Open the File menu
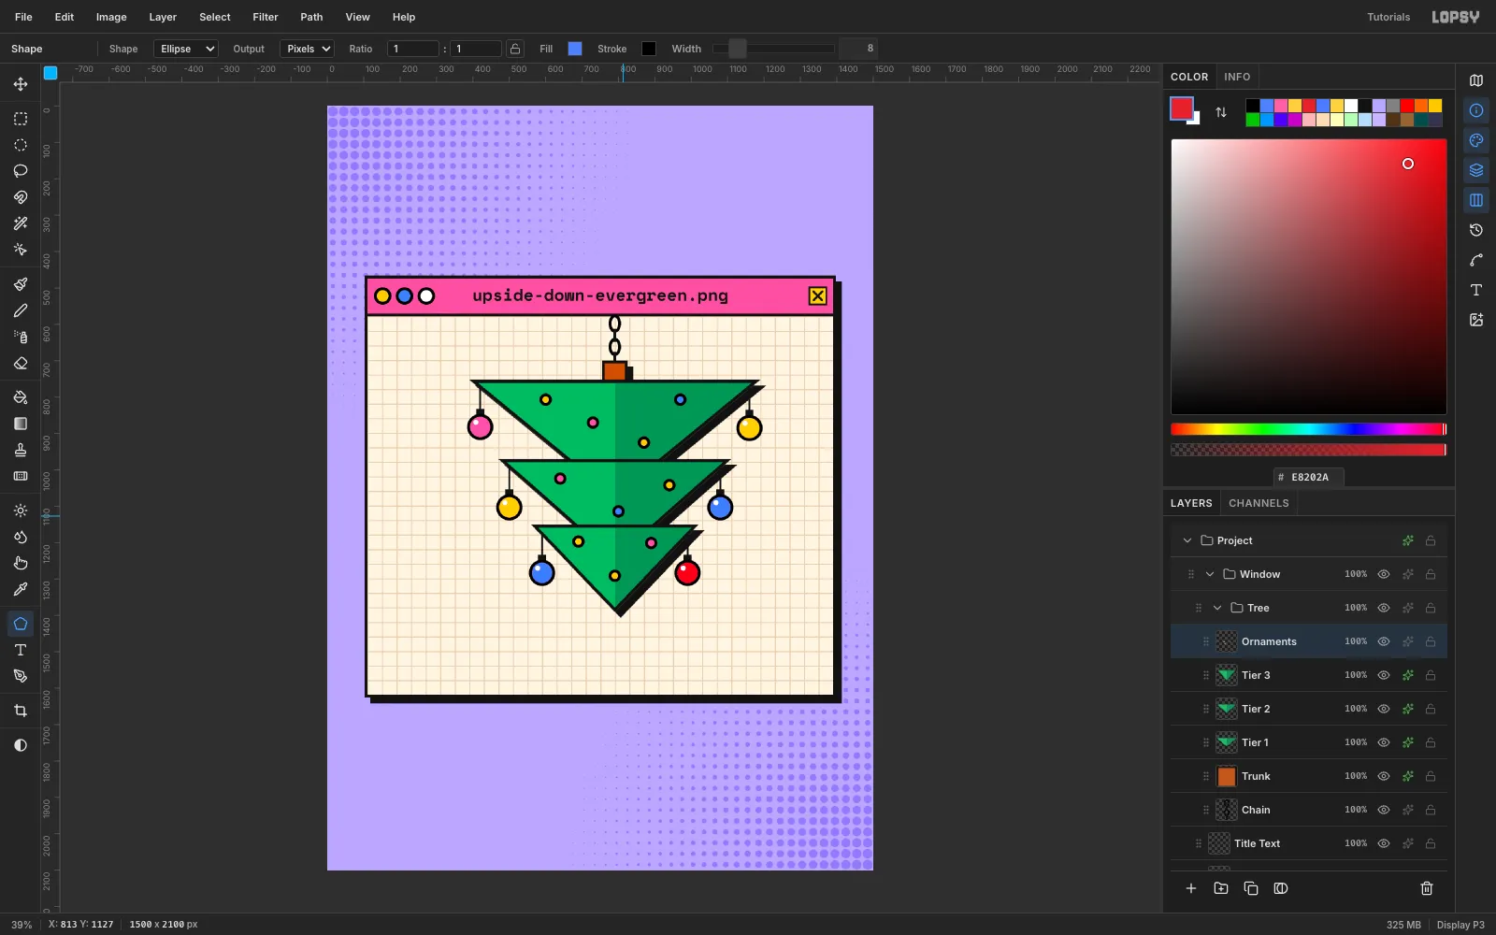The image size is (1496, 935). coord(23,17)
